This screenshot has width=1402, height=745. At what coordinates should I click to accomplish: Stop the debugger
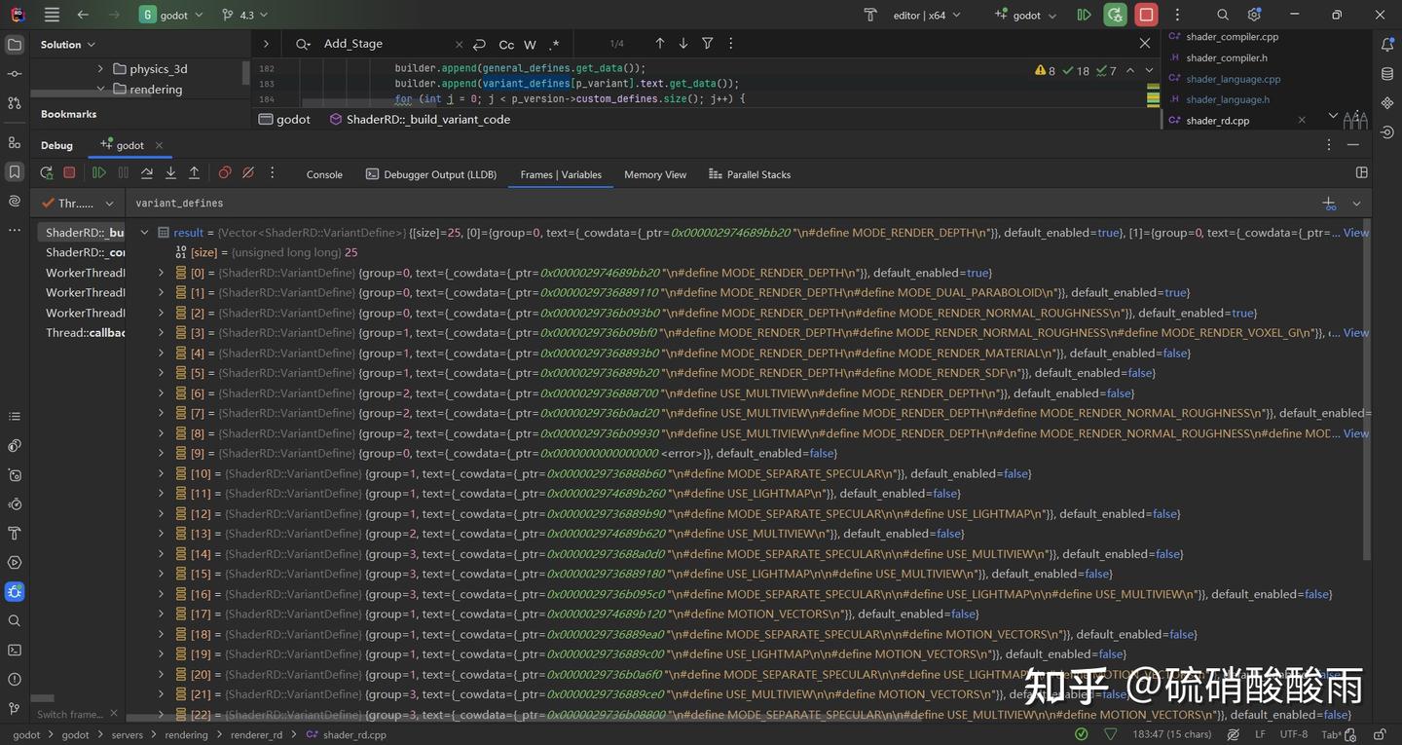coord(69,173)
